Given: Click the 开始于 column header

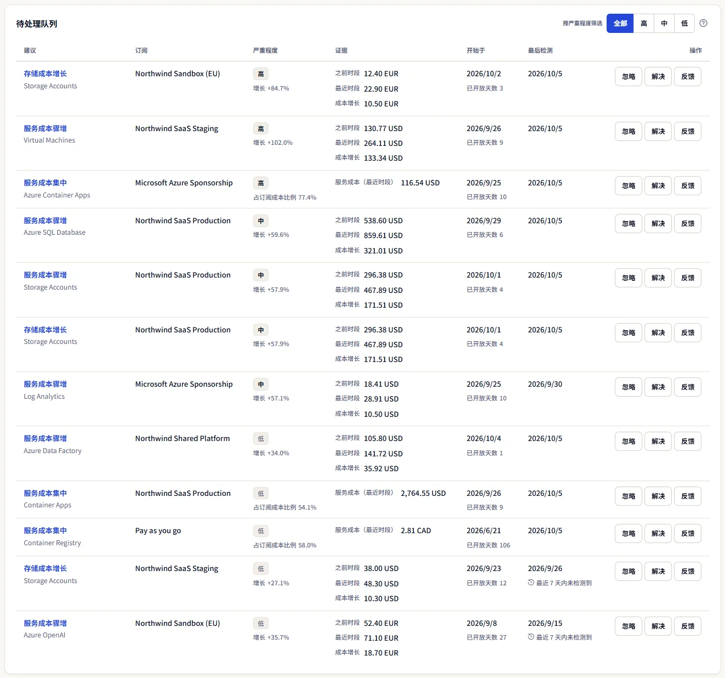Looking at the screenshot, I should tap(476, 50).
